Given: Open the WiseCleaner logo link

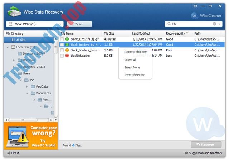Looking at the screenshot, I should (206, 16).
